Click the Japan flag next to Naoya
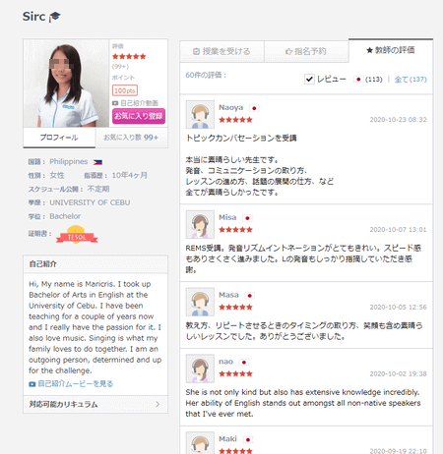Image resolution: width=443 pixels, height=454 pixels. point(254,108)
